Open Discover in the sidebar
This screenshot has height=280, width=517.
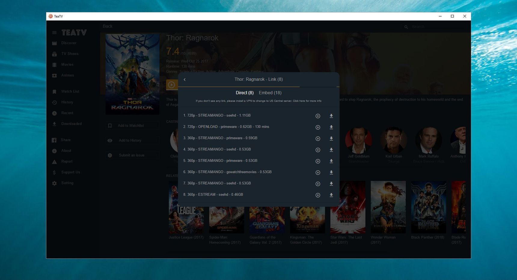69,43
